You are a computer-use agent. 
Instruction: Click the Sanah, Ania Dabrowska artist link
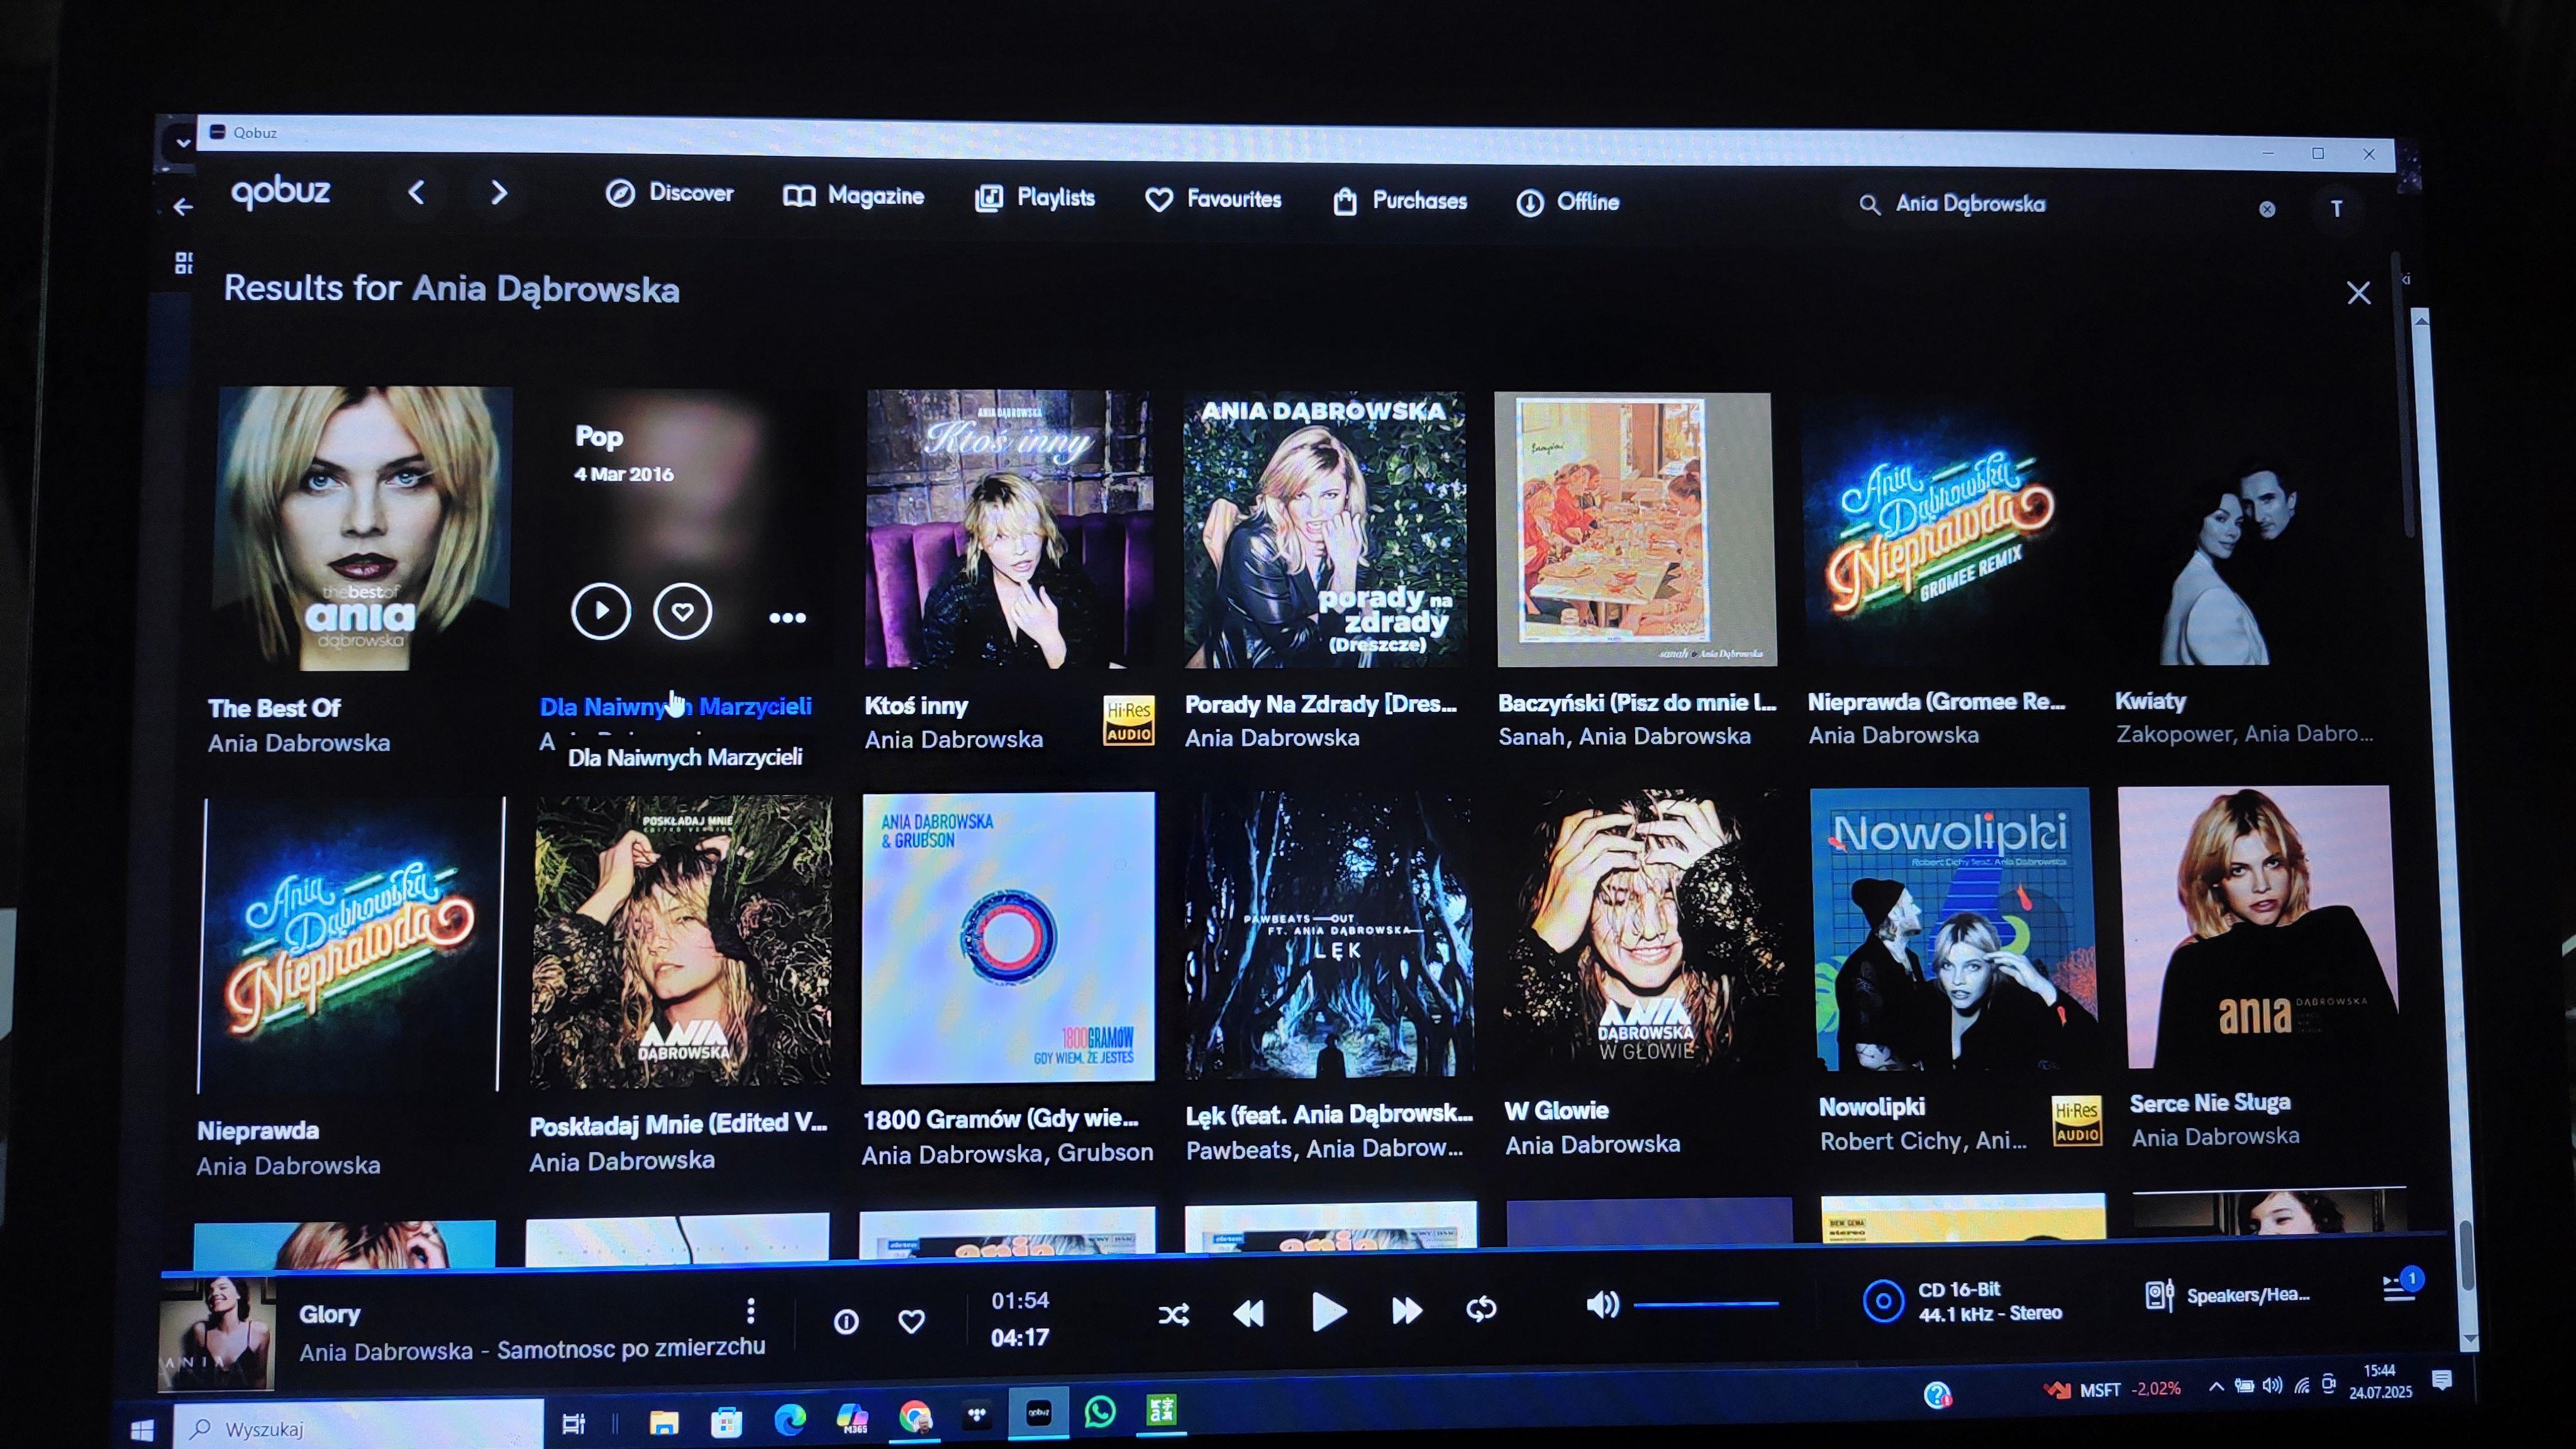1624,737
